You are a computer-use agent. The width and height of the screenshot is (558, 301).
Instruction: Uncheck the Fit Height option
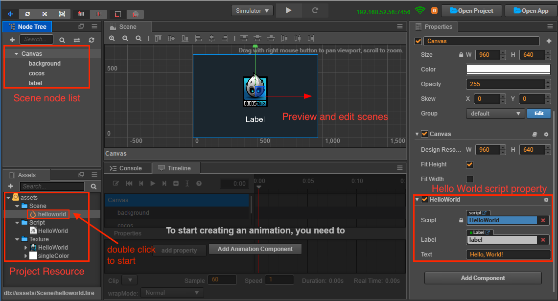470,164
